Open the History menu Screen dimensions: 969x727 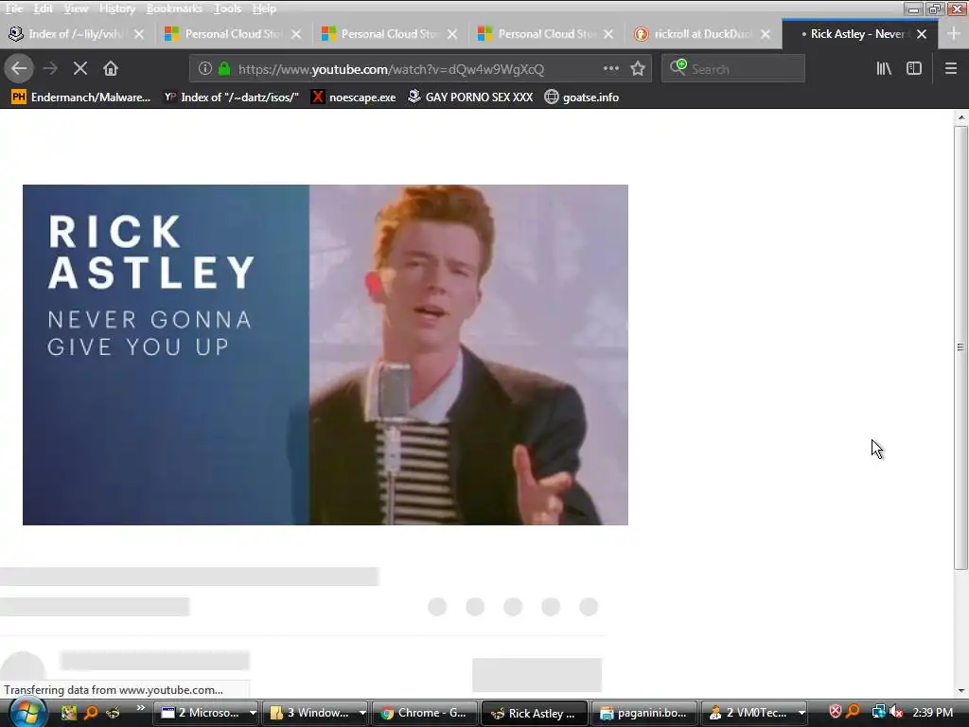(x=116, y=9)
